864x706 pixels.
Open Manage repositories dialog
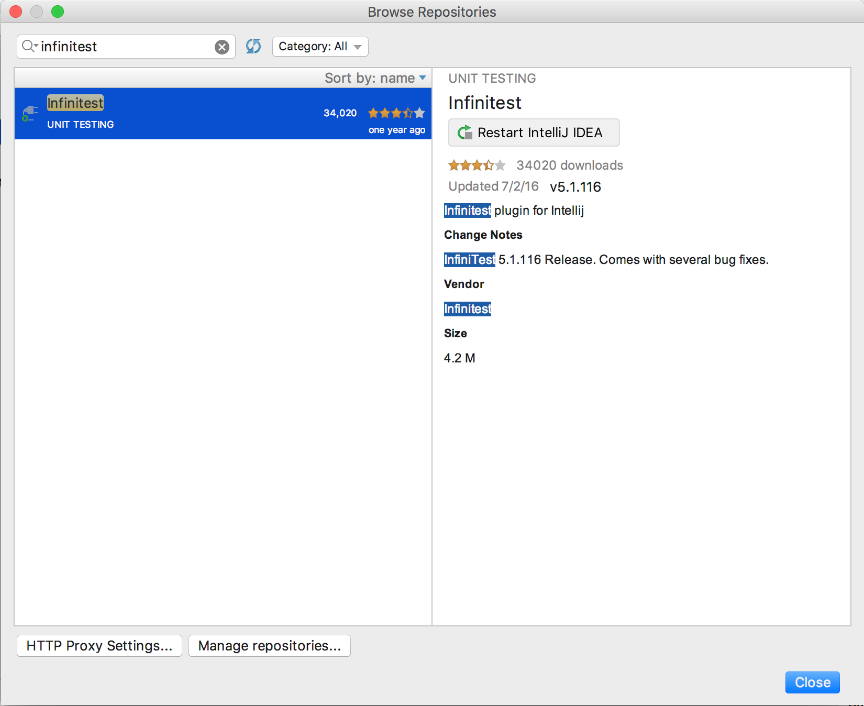(x=269, y=646)
